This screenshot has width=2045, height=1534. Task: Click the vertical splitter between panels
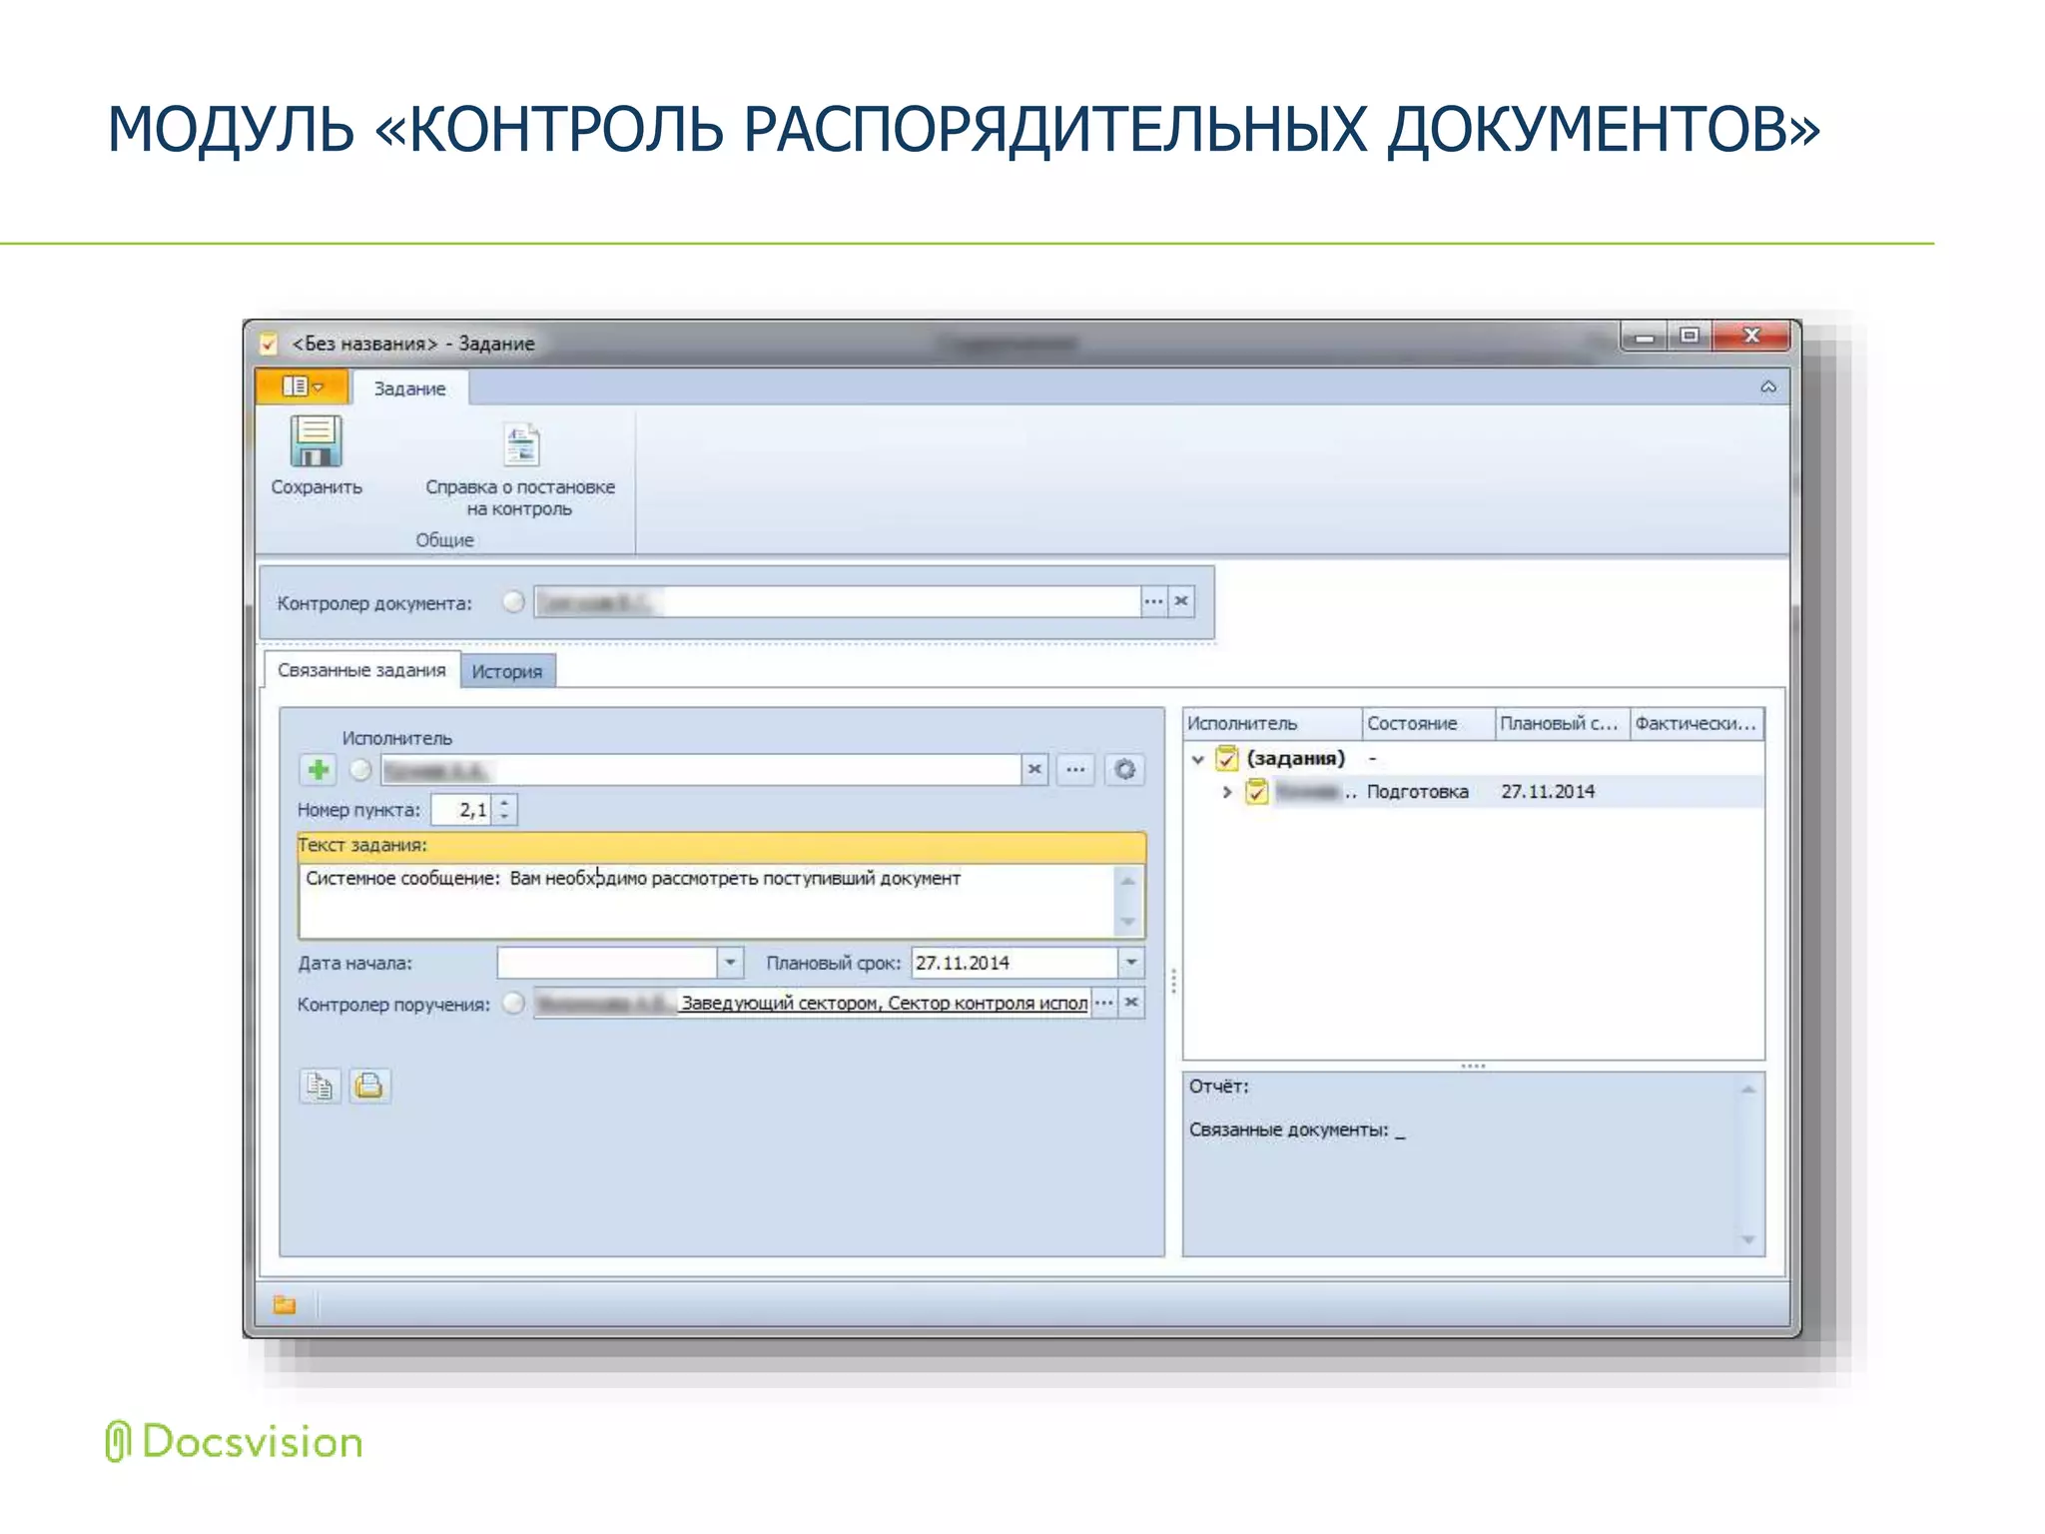coord(1173,981)
